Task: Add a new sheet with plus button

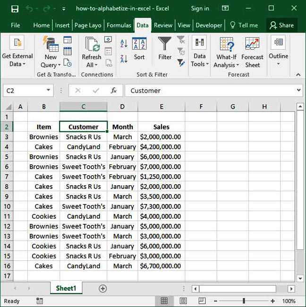Action: tap(102, 289)
